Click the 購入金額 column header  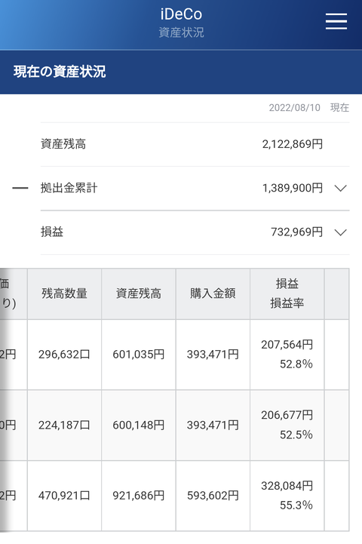[213, 294]
